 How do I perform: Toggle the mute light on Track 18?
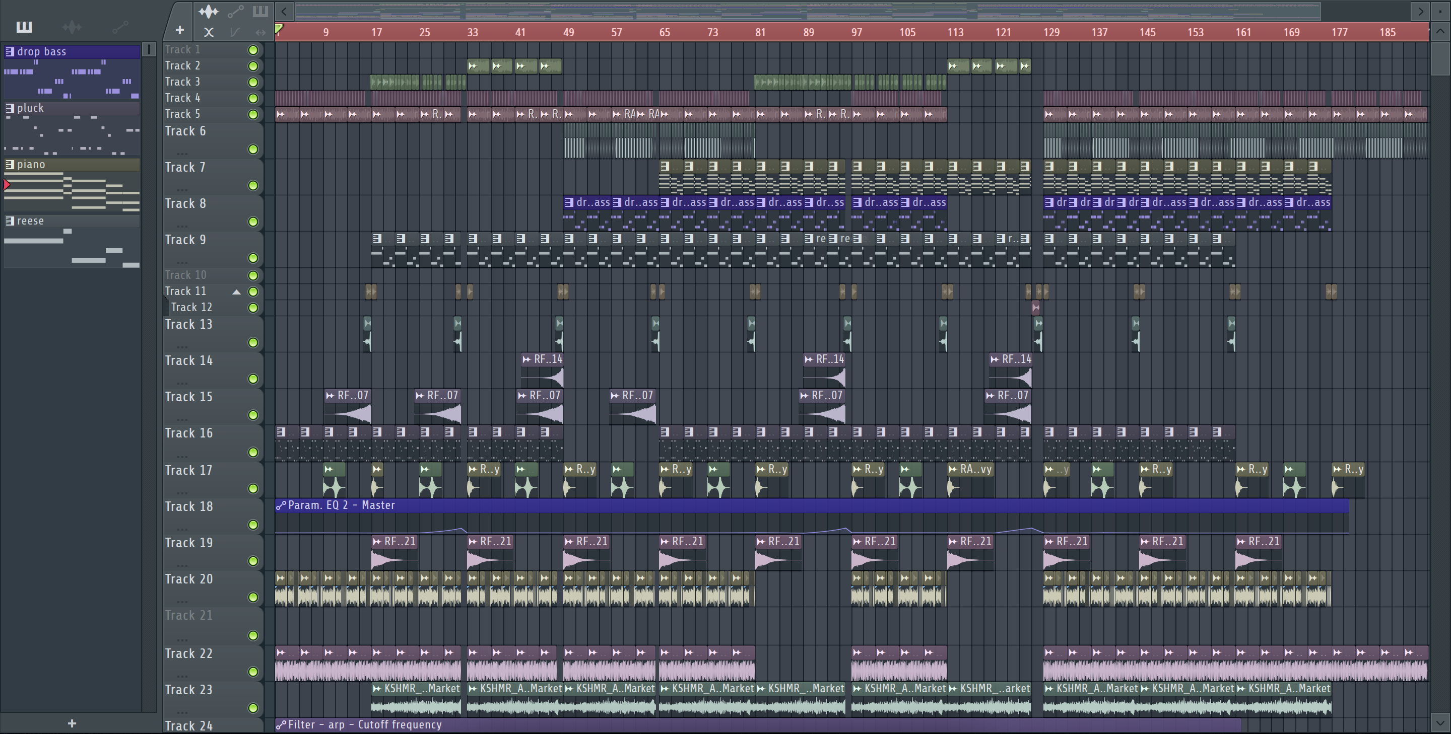(x=253, y=525)
